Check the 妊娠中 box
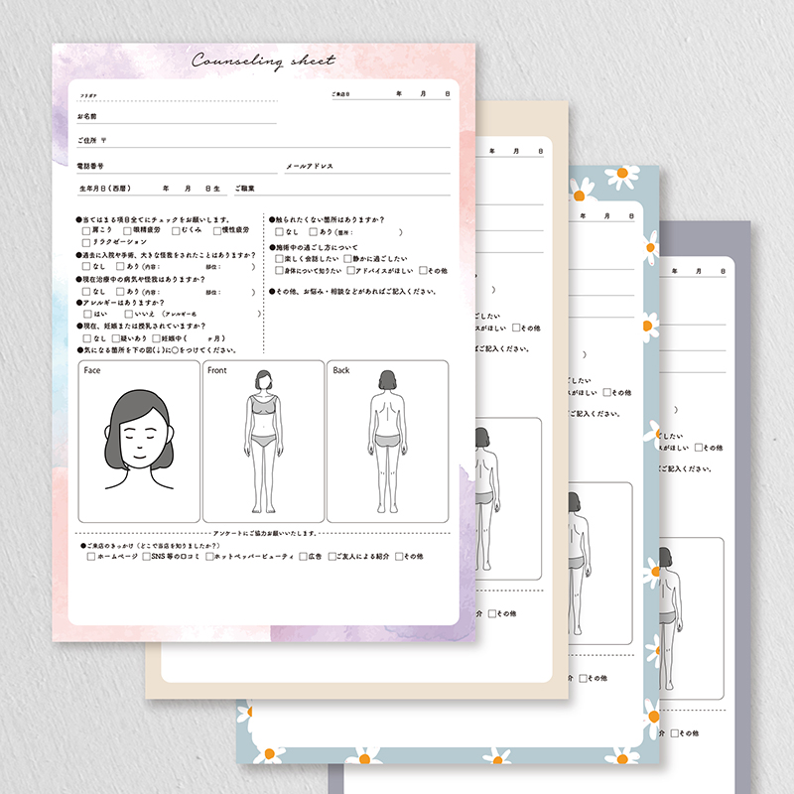Viewport: 794px width, 794px height. point(157,338)
